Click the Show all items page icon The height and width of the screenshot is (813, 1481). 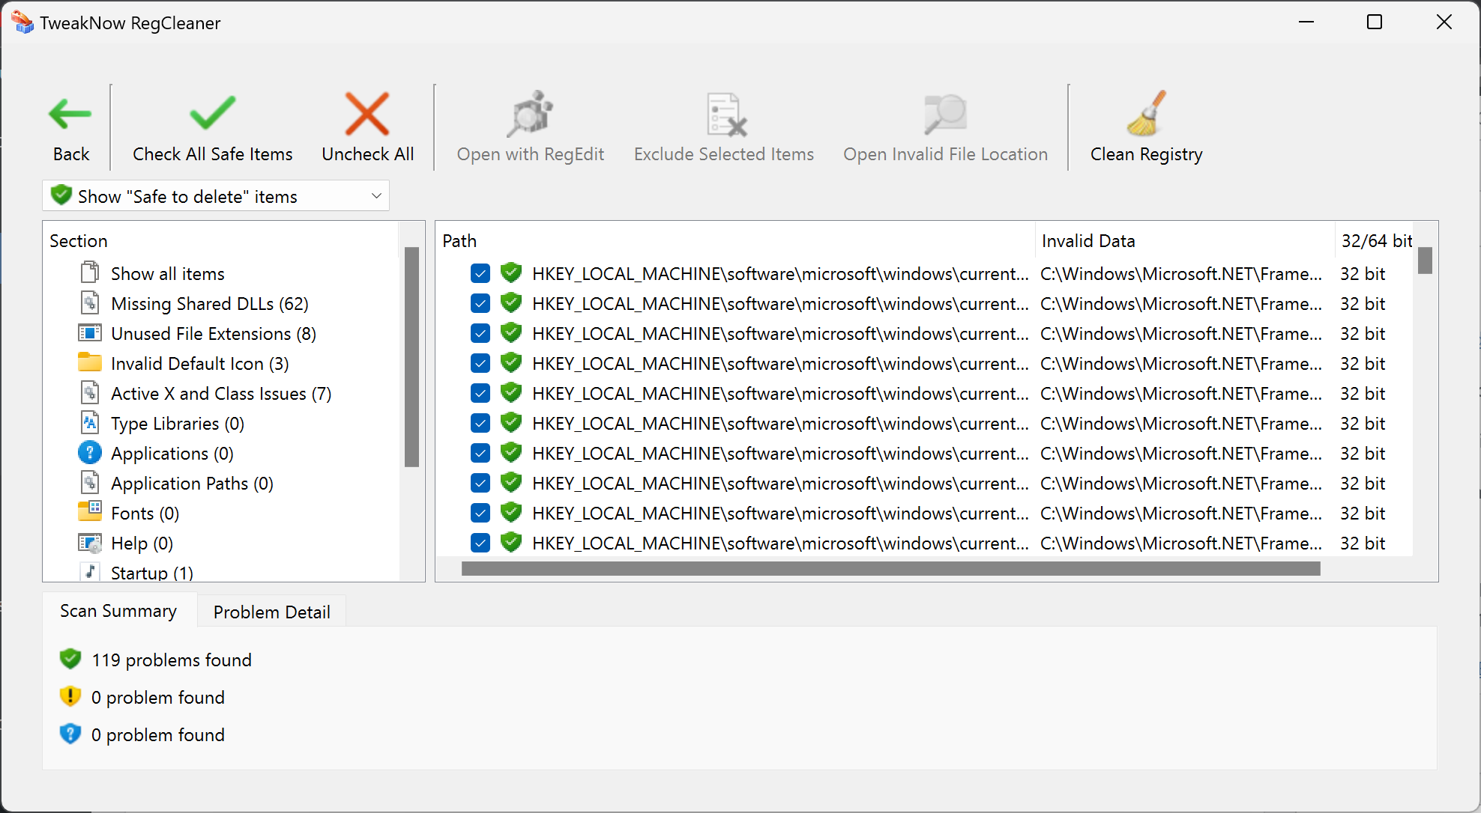(x=90, y=272)
